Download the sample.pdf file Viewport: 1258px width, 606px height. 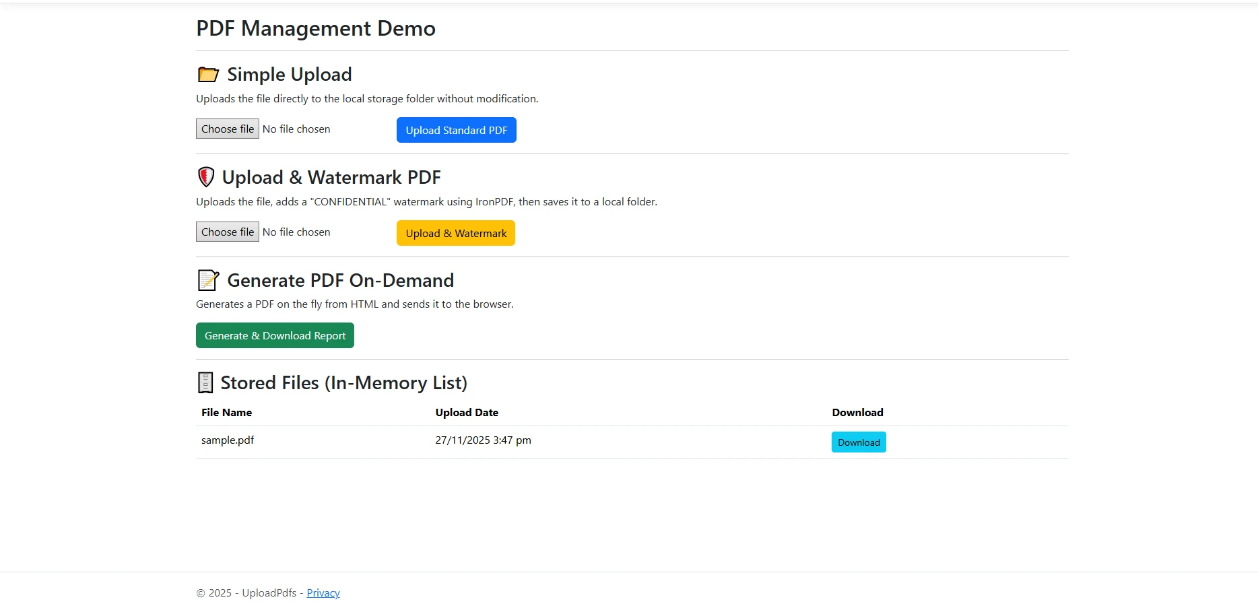click(858, 442)
